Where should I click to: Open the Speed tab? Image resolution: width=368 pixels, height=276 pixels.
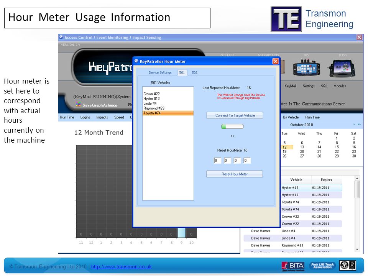[119, 117]
